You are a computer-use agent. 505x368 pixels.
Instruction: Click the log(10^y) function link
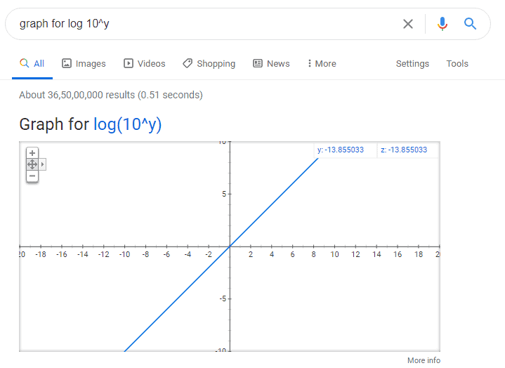(x=128, y=124)
